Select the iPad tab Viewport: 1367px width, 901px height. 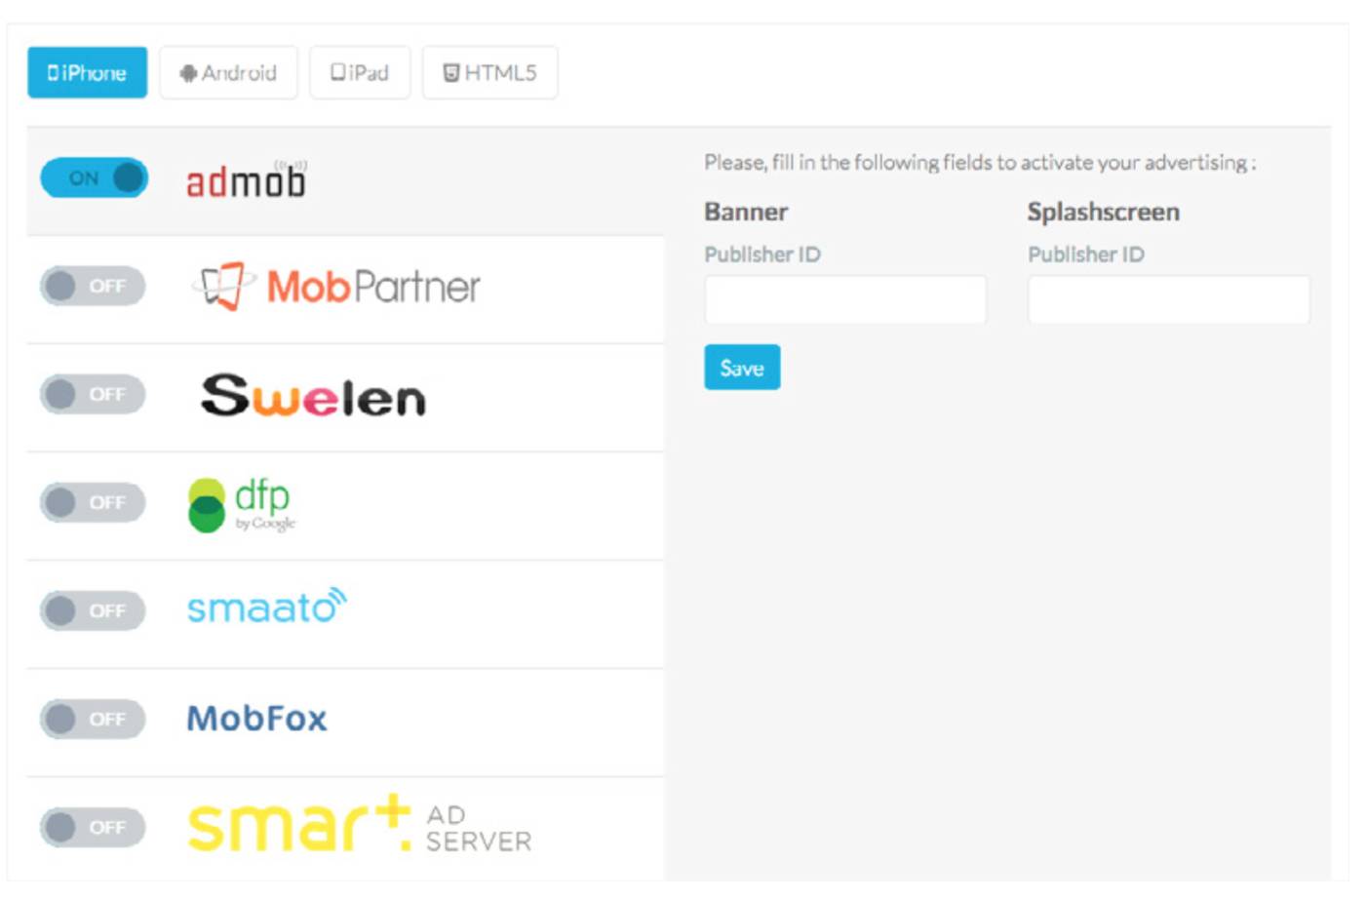point(360,72)
